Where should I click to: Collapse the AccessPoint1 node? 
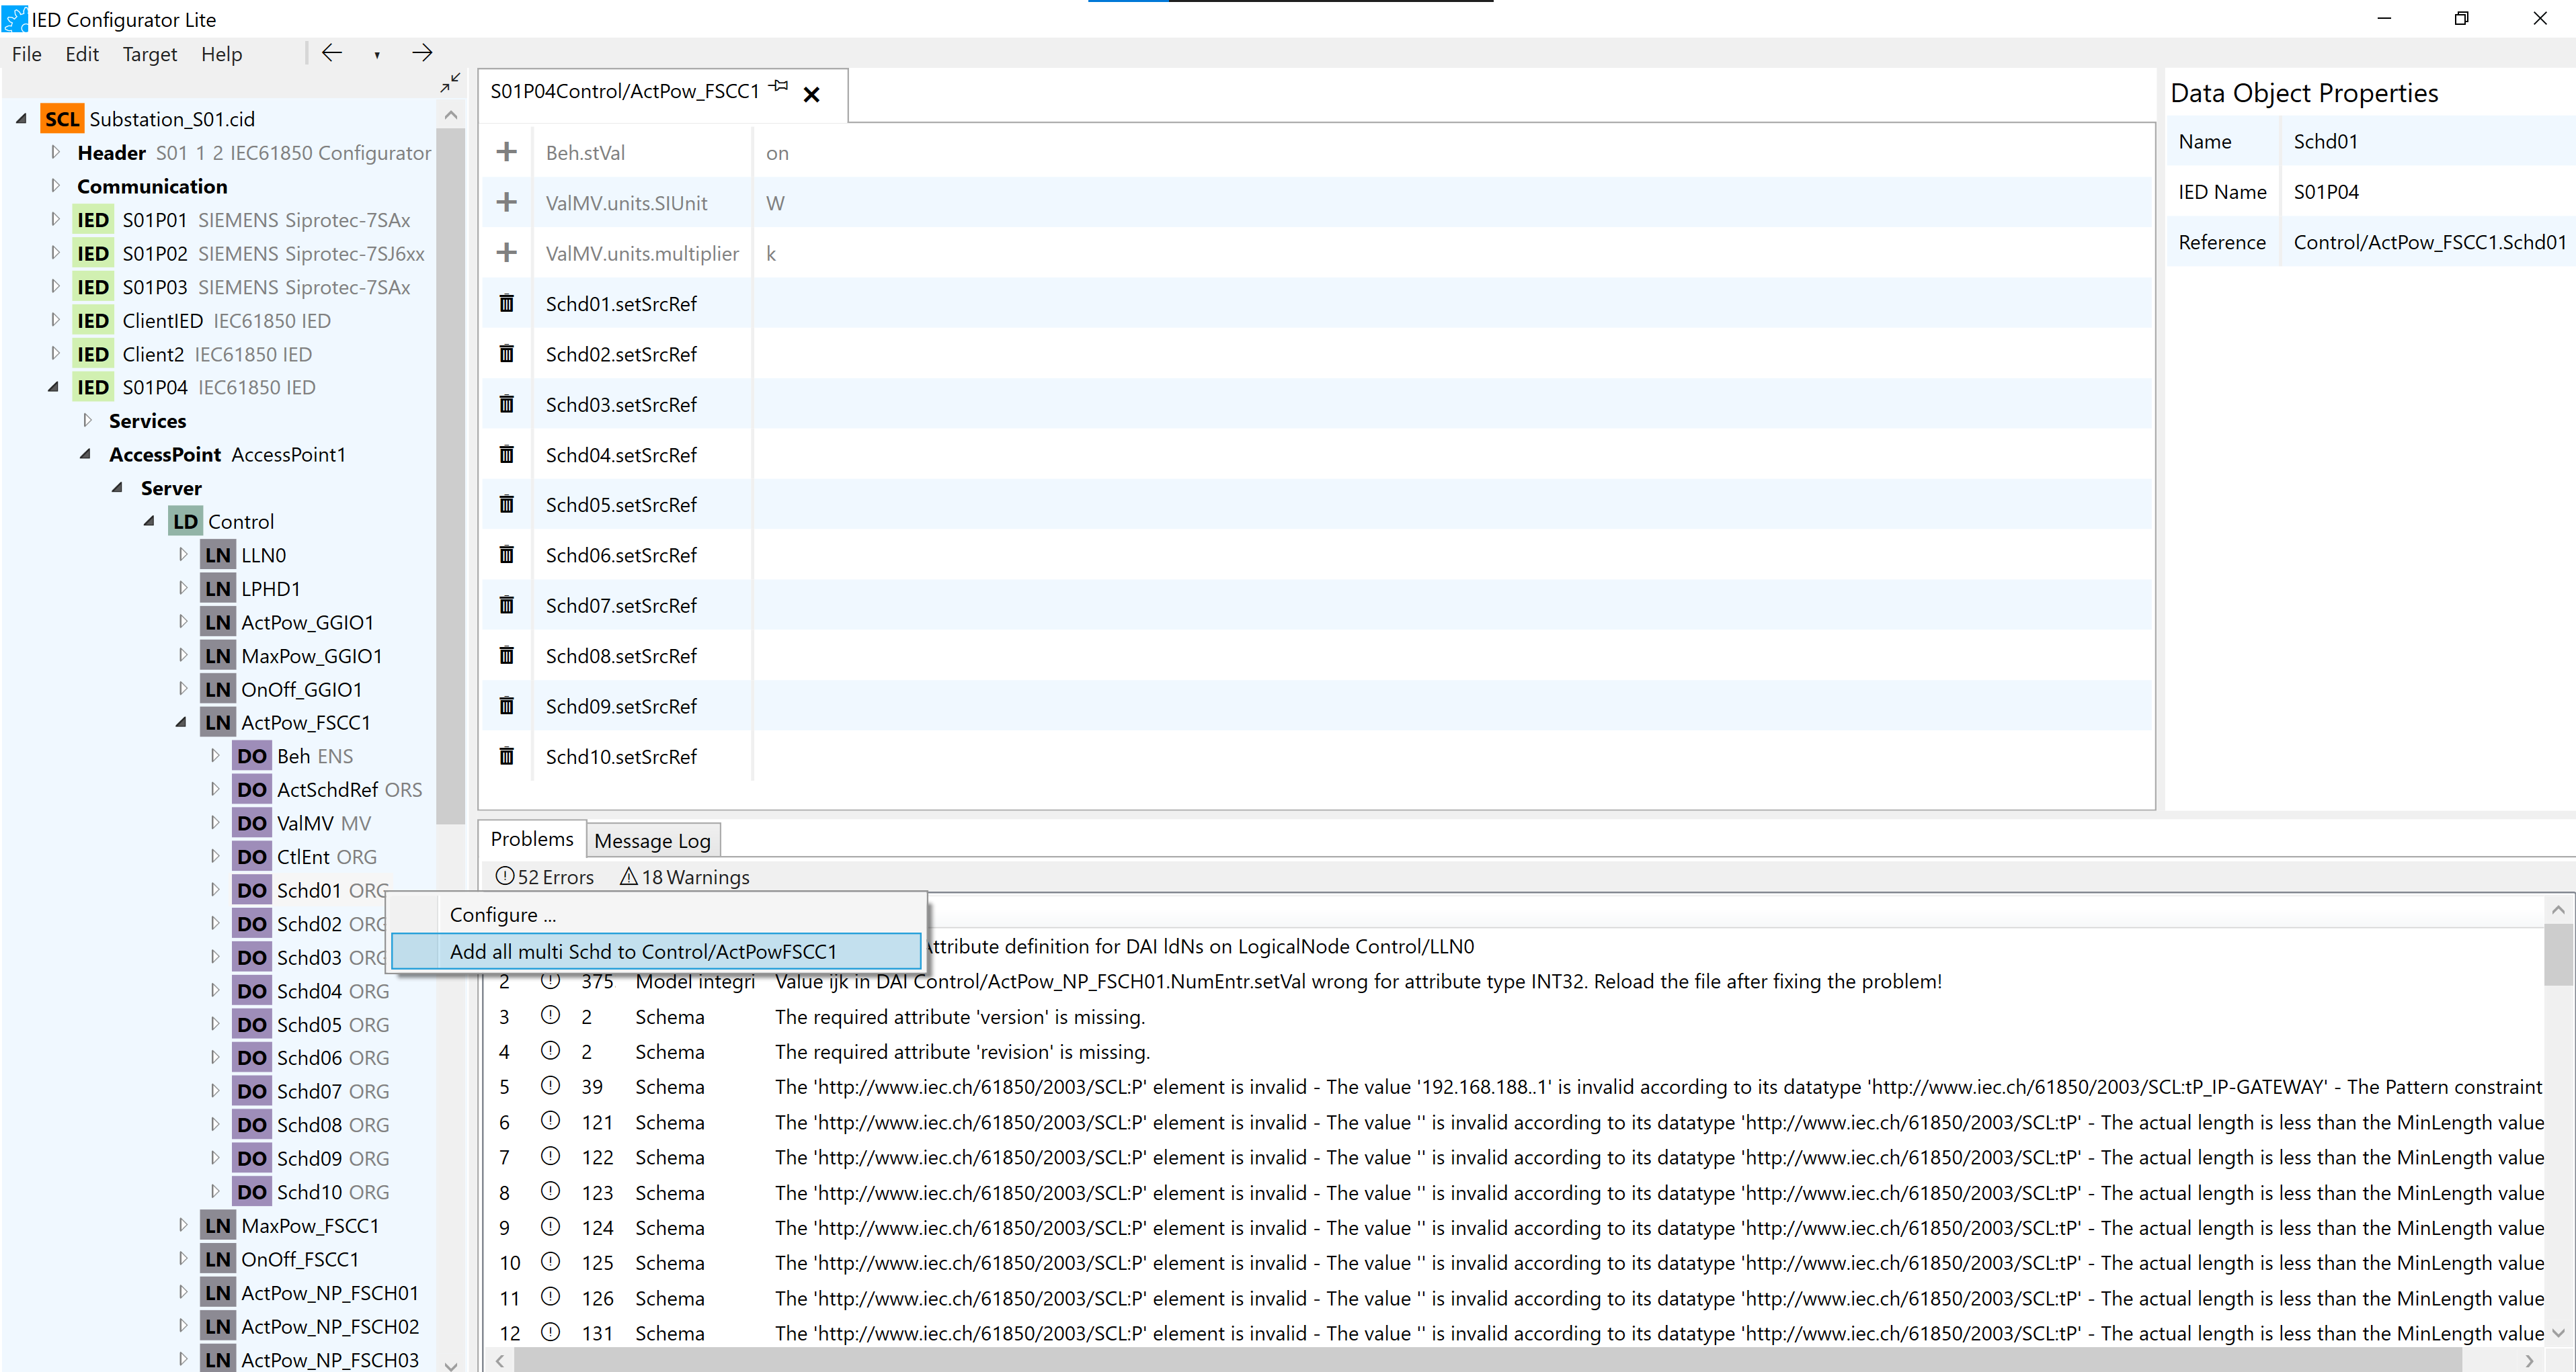(x=86, y=455)
